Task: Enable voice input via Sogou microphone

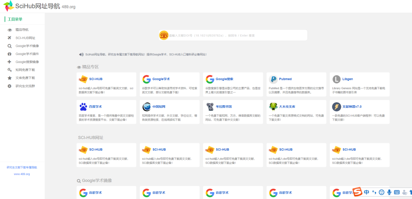Action: tap(389, 192)
